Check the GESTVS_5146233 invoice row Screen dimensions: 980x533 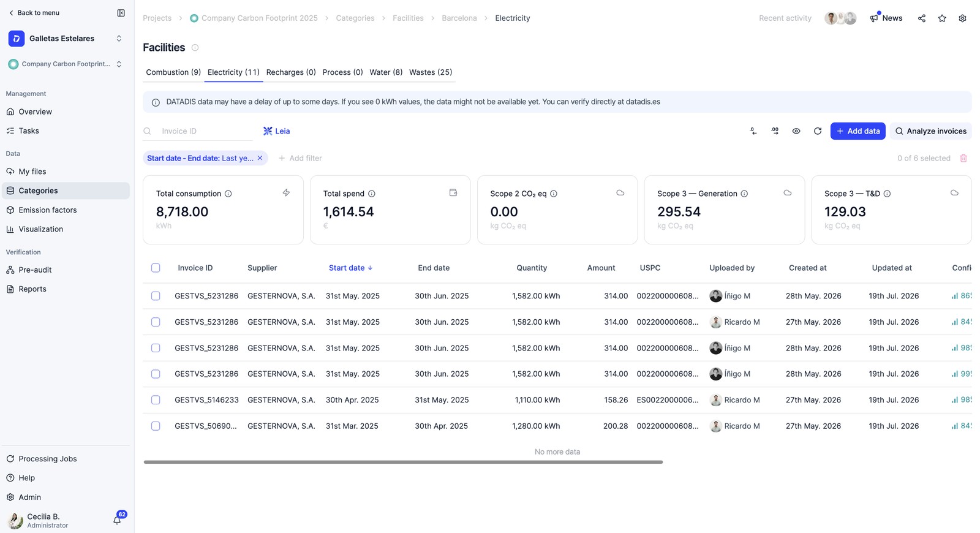pos(156,400)
